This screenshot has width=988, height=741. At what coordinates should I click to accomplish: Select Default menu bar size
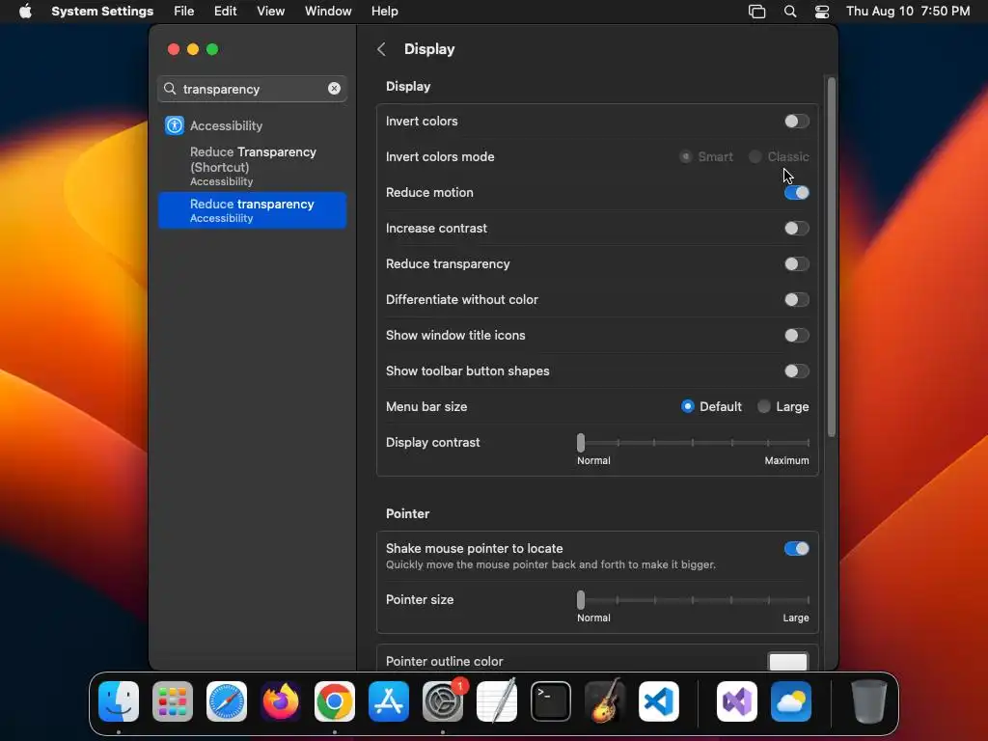pyautogui.click(x=687, y=406)
